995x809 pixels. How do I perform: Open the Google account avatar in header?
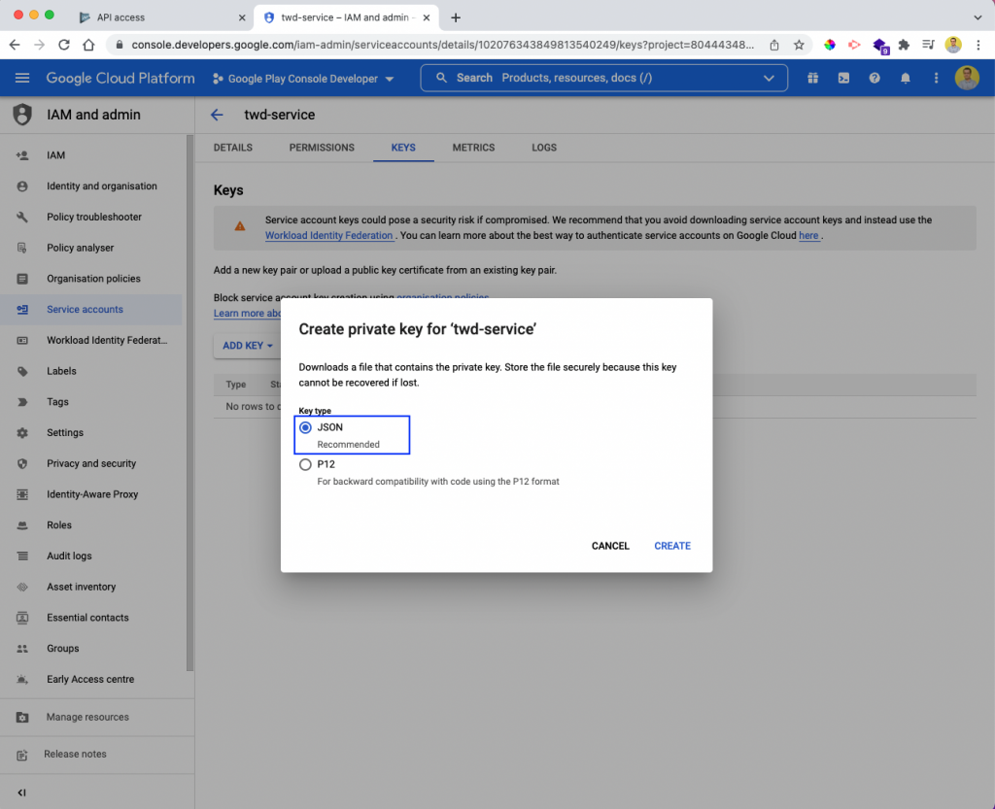point(967,78)
